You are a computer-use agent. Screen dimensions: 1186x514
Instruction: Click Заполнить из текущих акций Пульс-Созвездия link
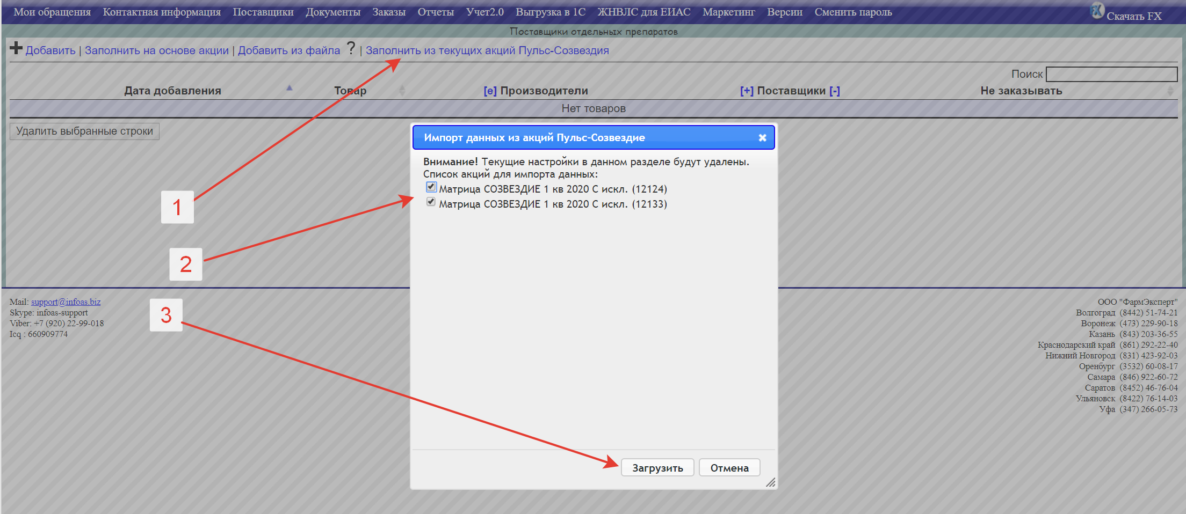[x=487, y=50]
